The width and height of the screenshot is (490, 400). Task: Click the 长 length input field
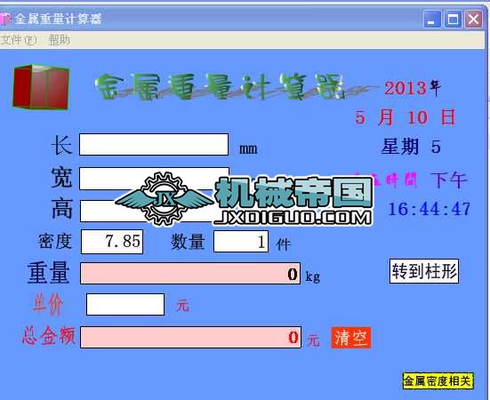[x=154, y=144]
